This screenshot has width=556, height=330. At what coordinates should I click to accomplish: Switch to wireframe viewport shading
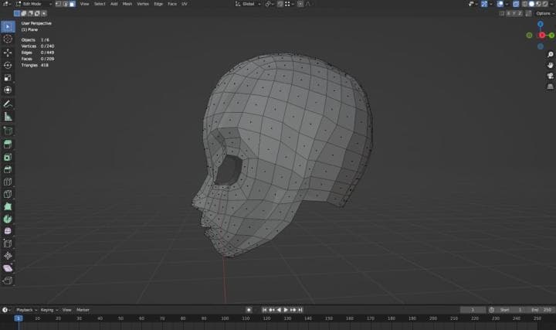click(525, 4)
